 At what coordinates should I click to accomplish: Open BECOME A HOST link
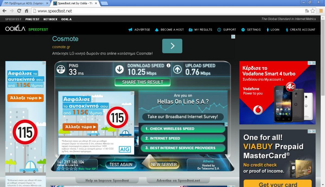[x=172, y=30]
